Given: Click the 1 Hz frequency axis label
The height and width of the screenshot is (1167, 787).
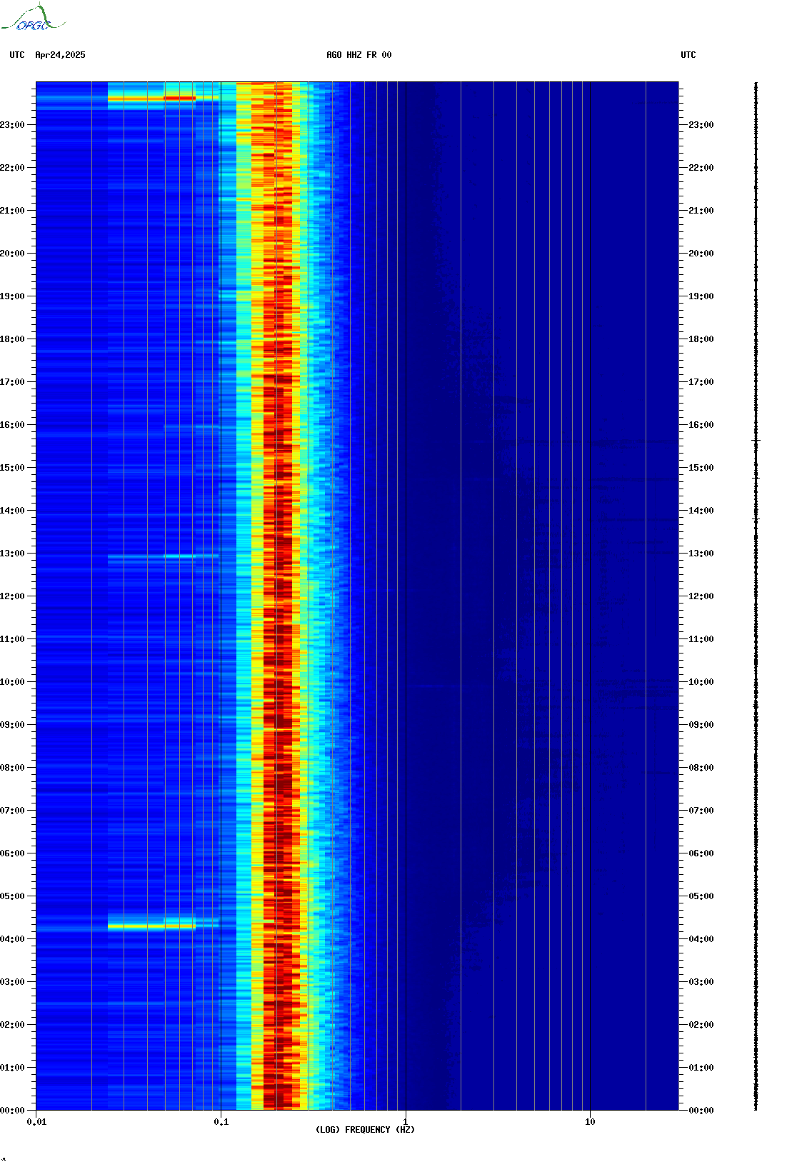Looking at the screenshot, I should pyautogui.click(x=406, y=1122).
